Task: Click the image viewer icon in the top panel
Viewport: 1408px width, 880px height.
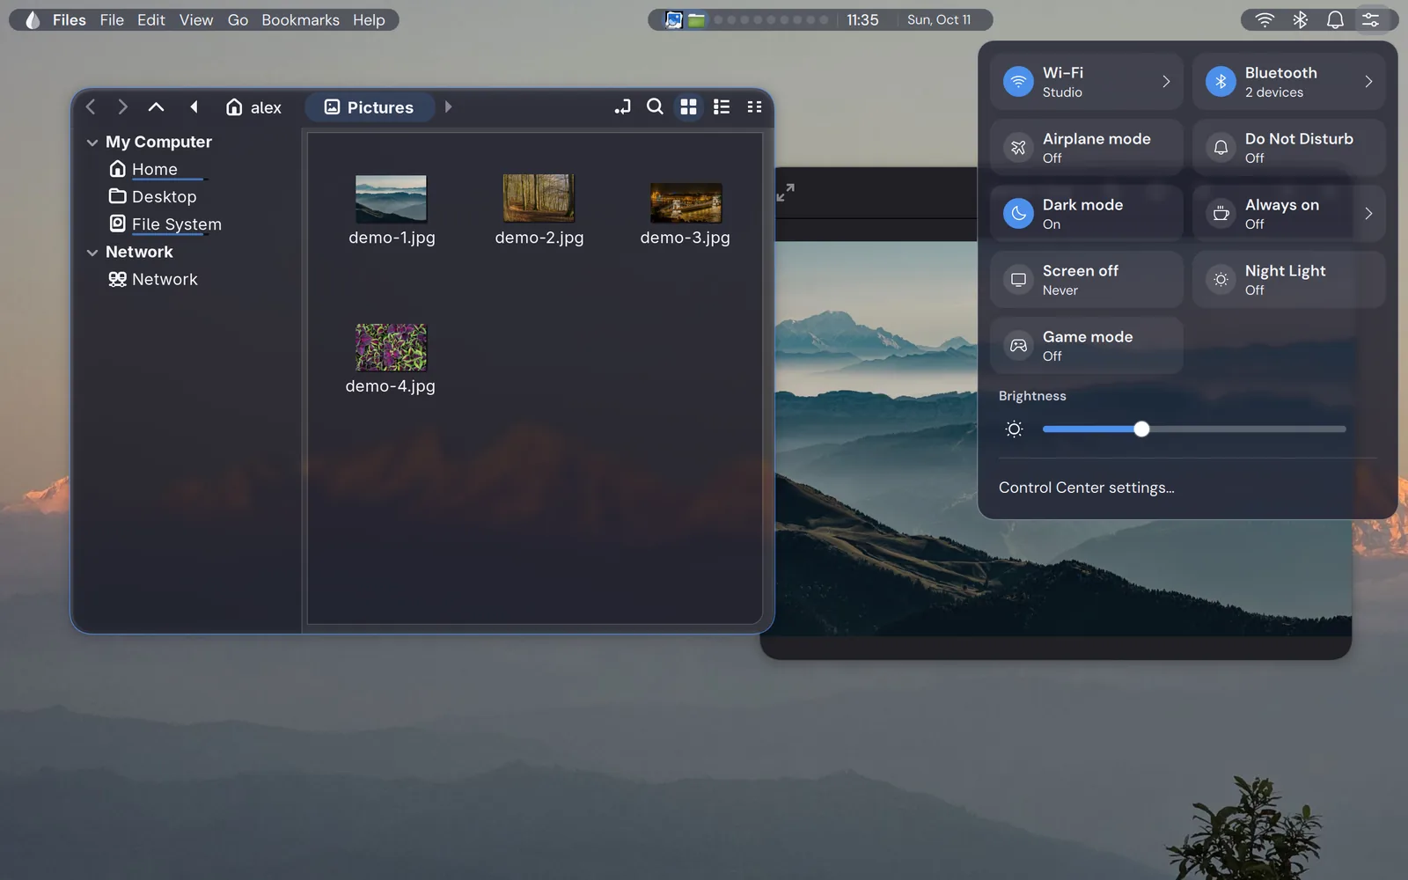Action: [x=673, y=19]
